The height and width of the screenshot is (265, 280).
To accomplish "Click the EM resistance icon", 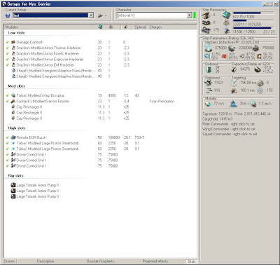I will 207,56.
